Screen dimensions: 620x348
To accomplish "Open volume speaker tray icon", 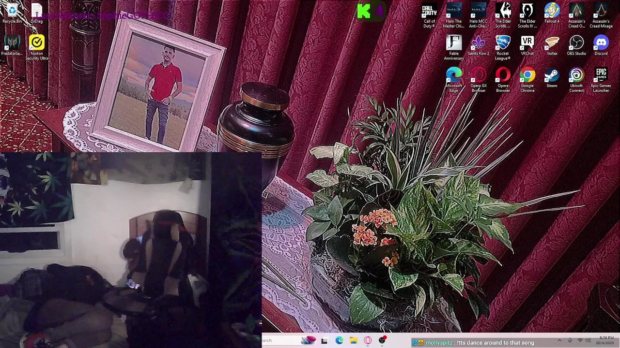I will [x=588, y=341].
